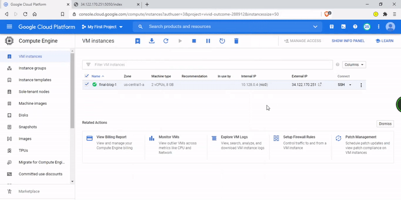Open the user account avatar
This screenshot has height=200, width=401.
(390, 27)
